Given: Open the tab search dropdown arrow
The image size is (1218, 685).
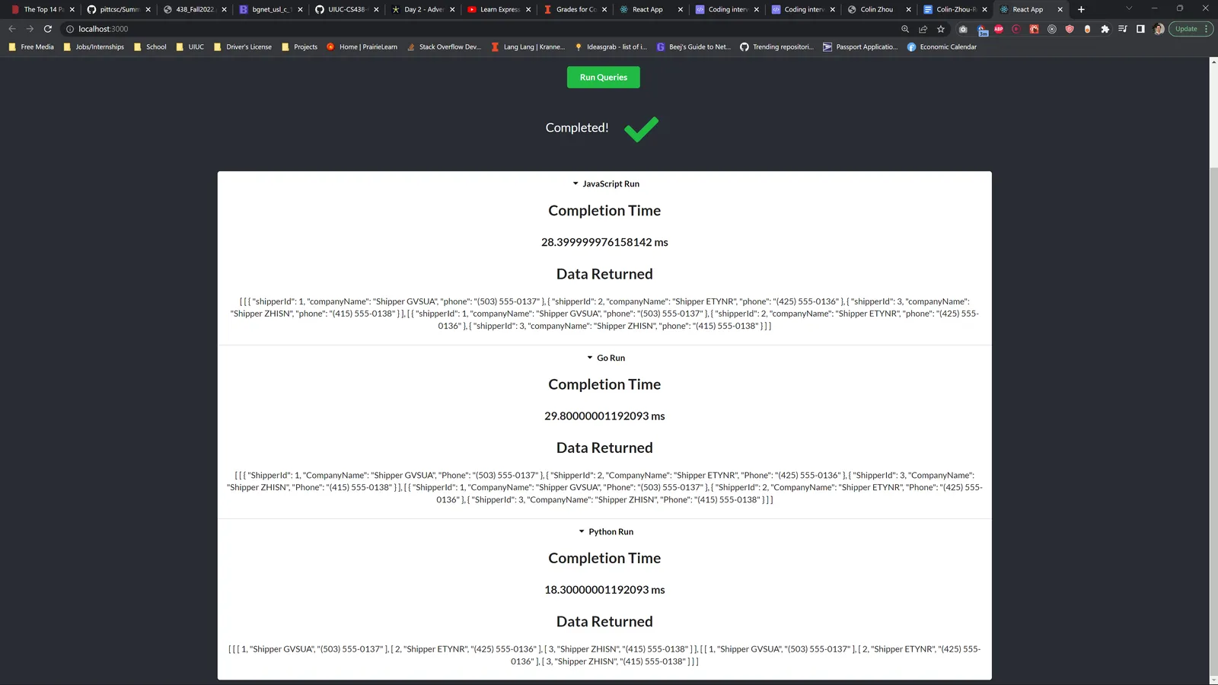Looking at the screenshot, I should [x=1128, y=8].
